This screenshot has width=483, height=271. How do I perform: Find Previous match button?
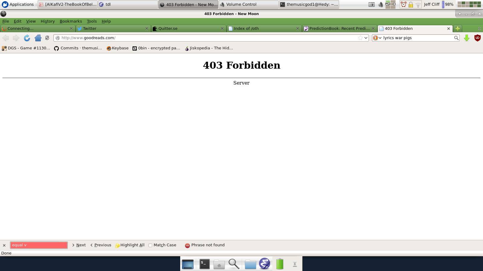point(101,245)
